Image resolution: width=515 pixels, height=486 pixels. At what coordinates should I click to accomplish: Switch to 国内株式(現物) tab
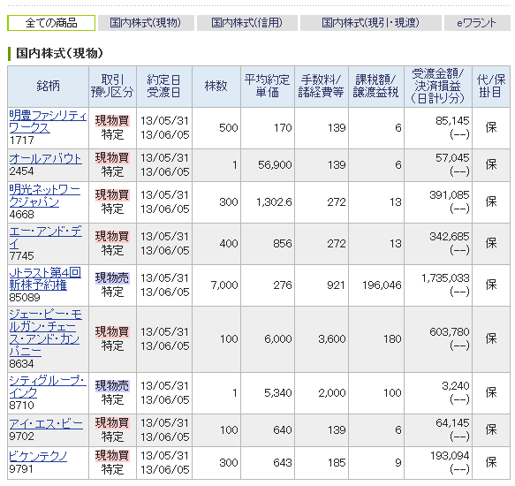pos(146,23)
